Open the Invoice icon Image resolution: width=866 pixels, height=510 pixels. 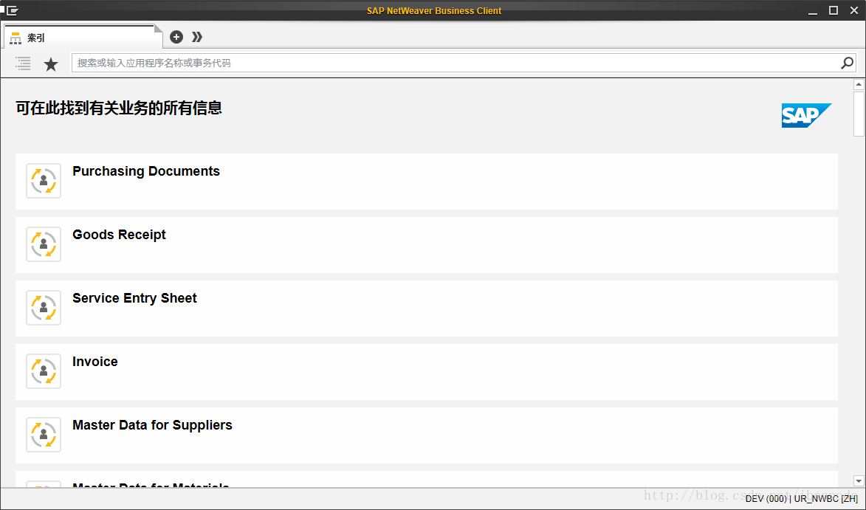(44, 371)
